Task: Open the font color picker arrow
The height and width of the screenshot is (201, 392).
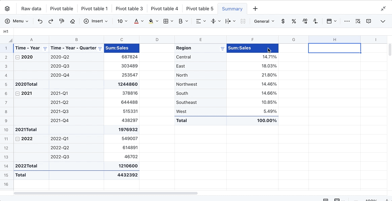Action: (x=142, y=21)
